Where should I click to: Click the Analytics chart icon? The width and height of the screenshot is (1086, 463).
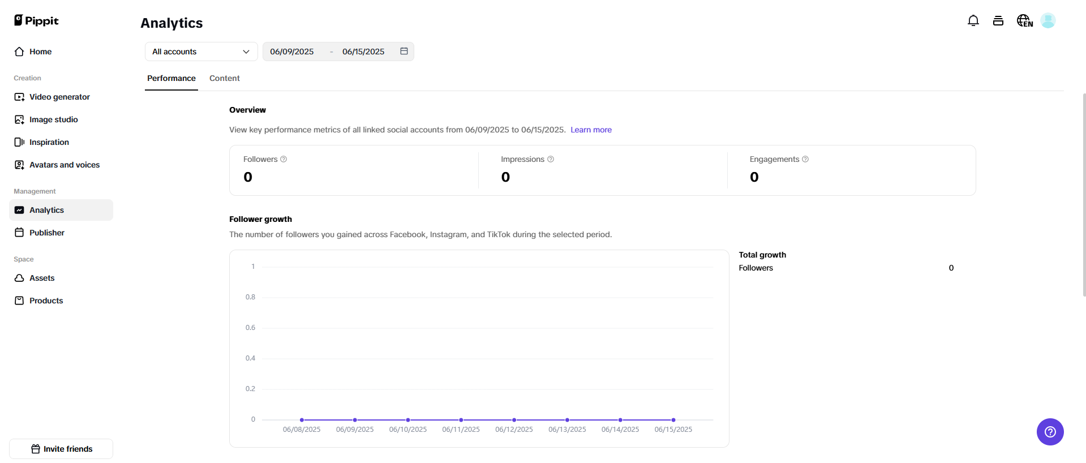(x=19, y=210)
